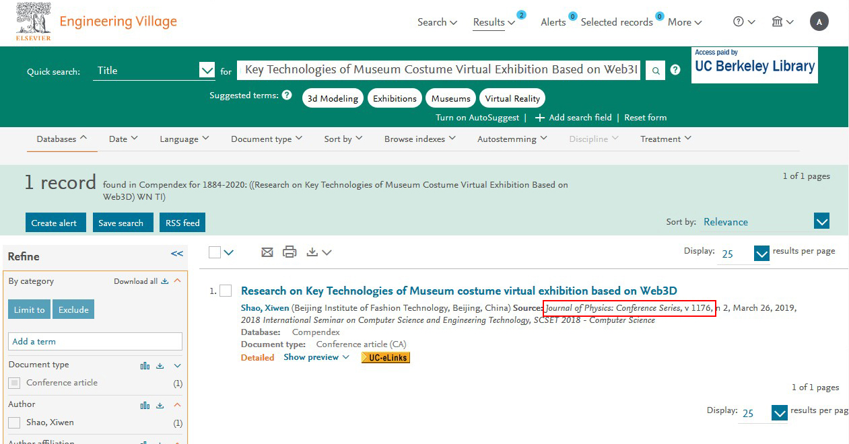This screenshot has width=849, height=444.
Task: Click the Download all icon in By category
Action: 165,281
